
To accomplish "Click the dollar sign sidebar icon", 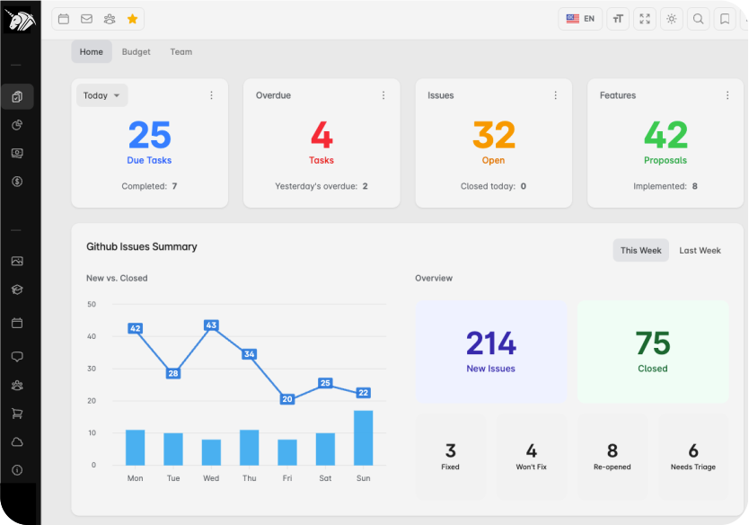I will pos(17,182).
